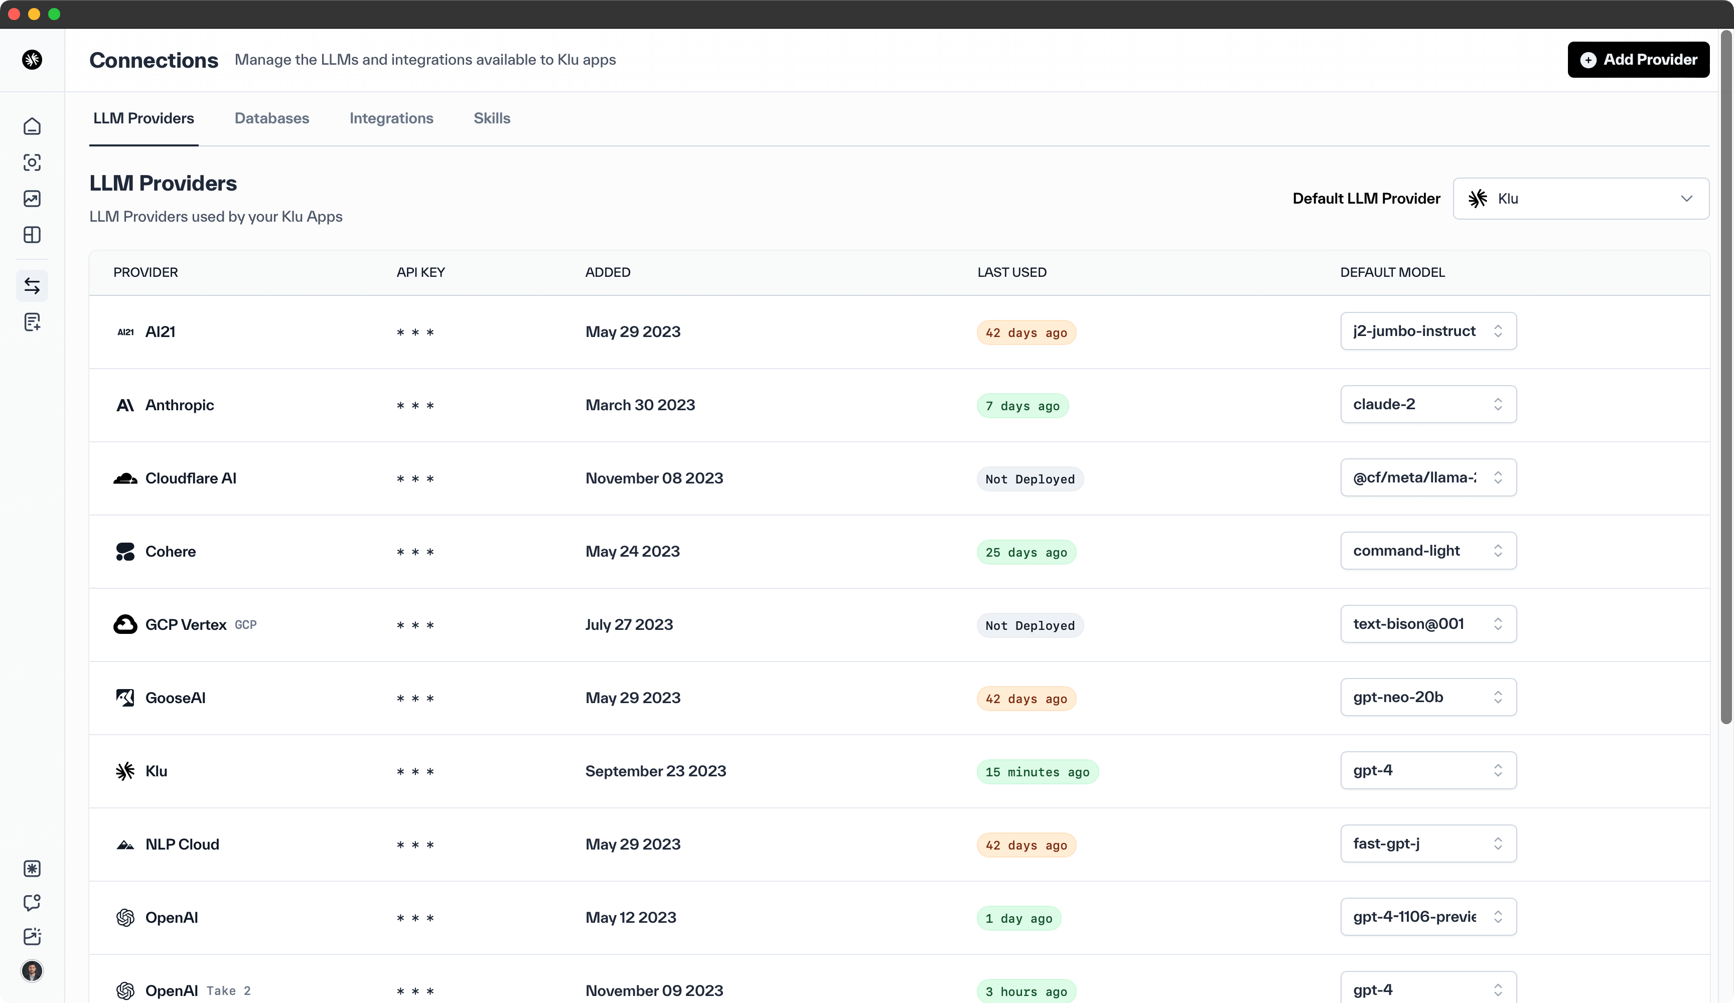Click the Anthropic provider logo

tap(124, 405)
